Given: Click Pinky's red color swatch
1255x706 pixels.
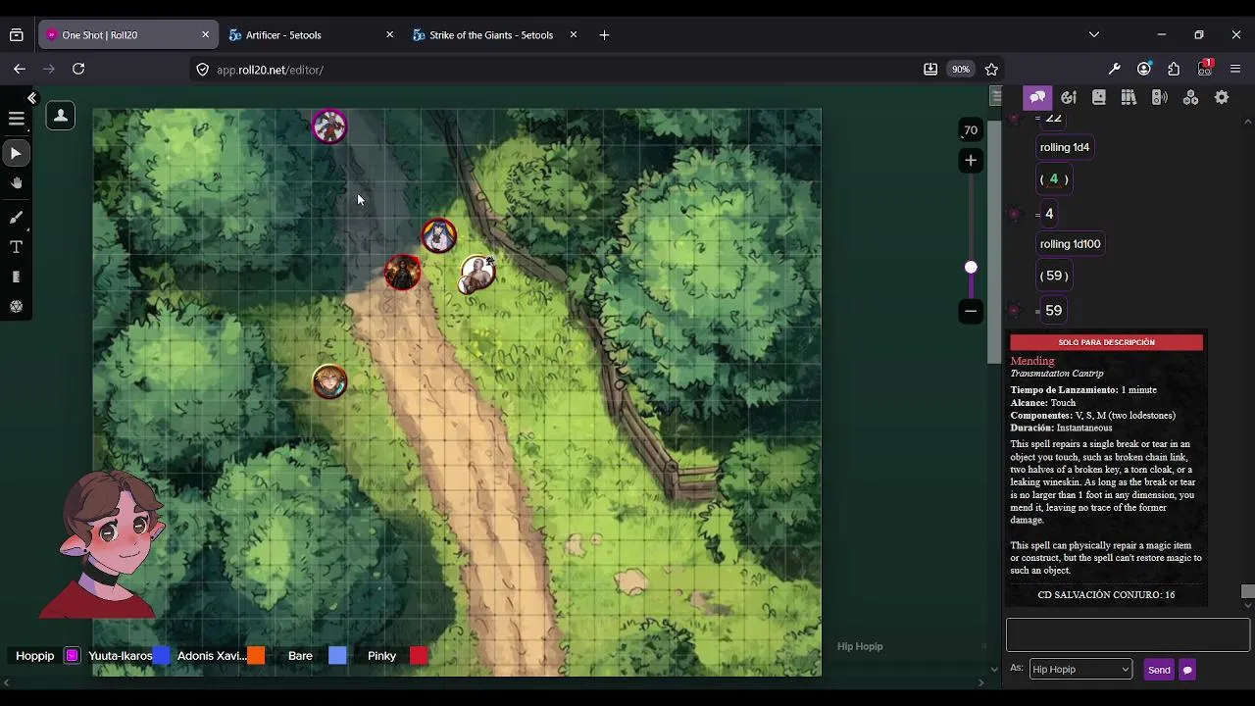Looking at the screenshot, I should click(x=419, y=656).
